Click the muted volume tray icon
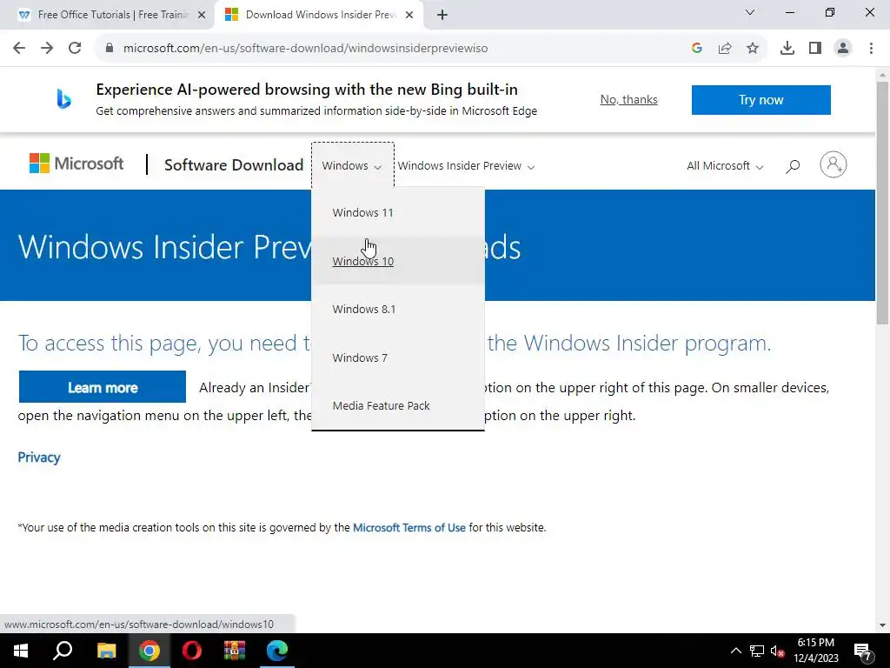Screen dimensions: 890x668 778,651
